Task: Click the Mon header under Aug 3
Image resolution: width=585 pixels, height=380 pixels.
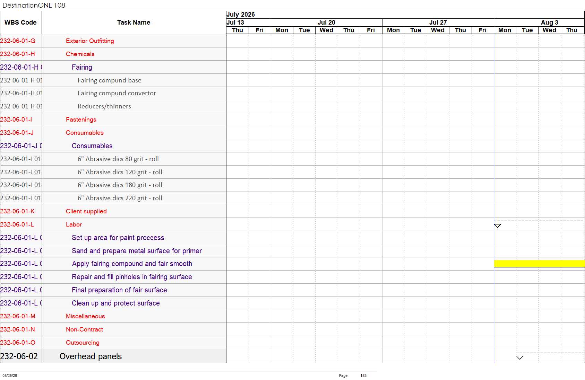Action: click(x=505, y=30)
